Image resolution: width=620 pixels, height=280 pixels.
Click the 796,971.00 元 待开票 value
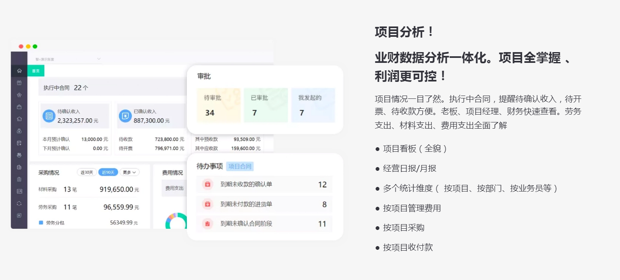[x=169, y=148]
